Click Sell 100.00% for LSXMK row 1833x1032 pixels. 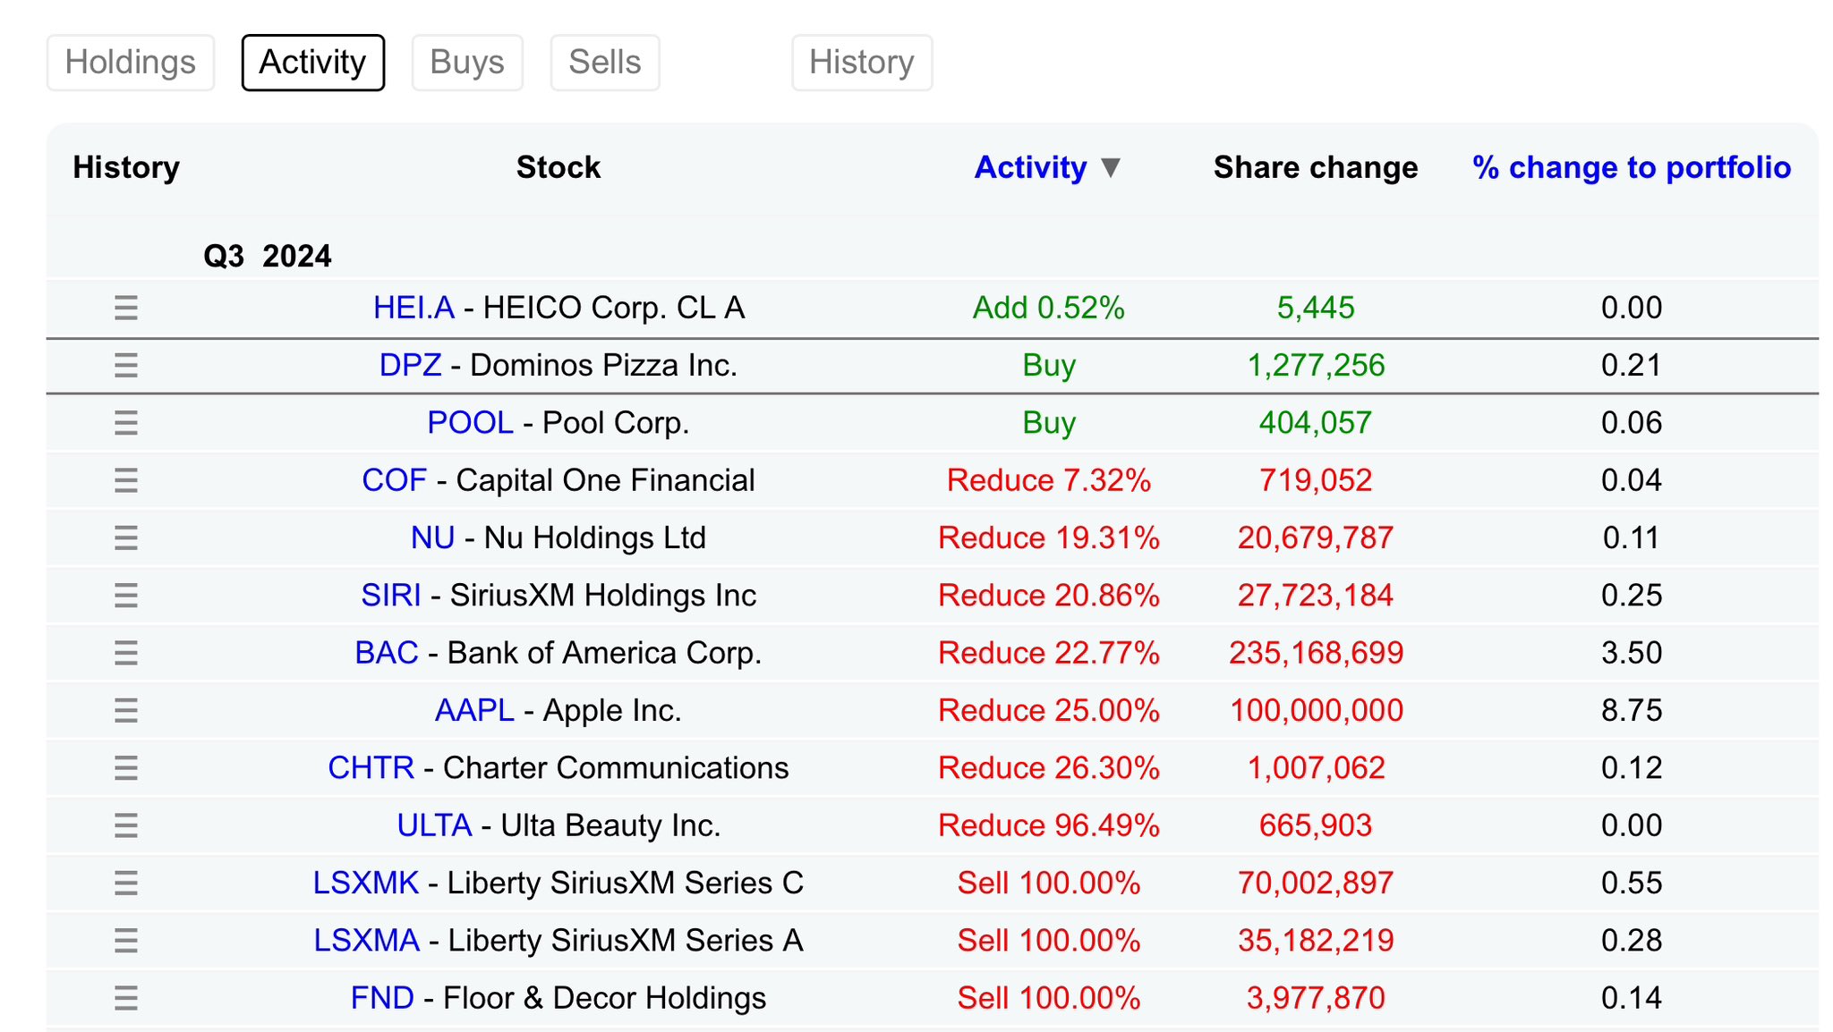tap(1049, 883)
